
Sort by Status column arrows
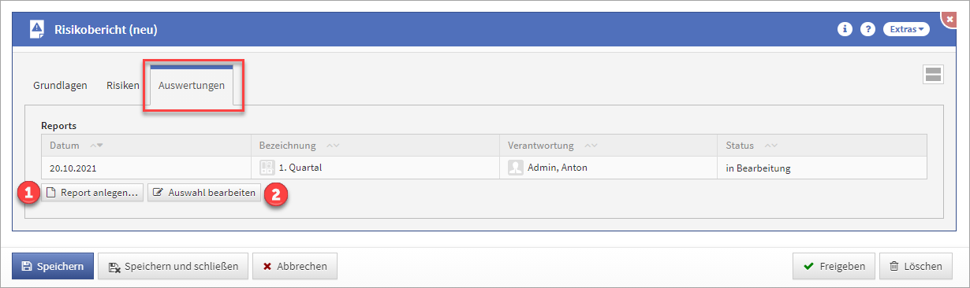(772, 146)
